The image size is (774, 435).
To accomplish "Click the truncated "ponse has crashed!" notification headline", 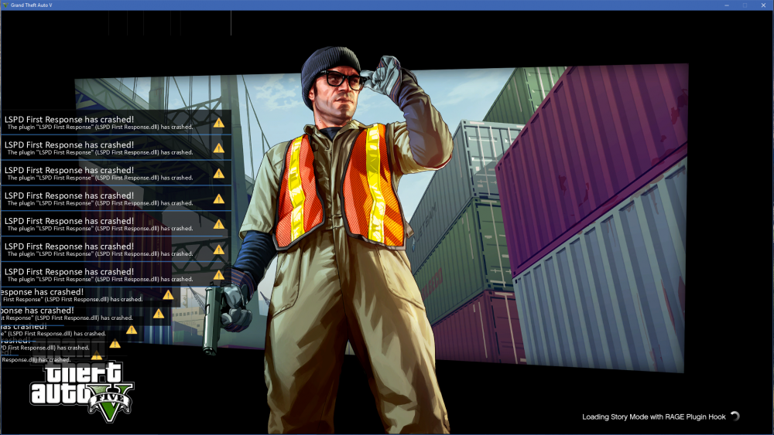I will point(37,311).
